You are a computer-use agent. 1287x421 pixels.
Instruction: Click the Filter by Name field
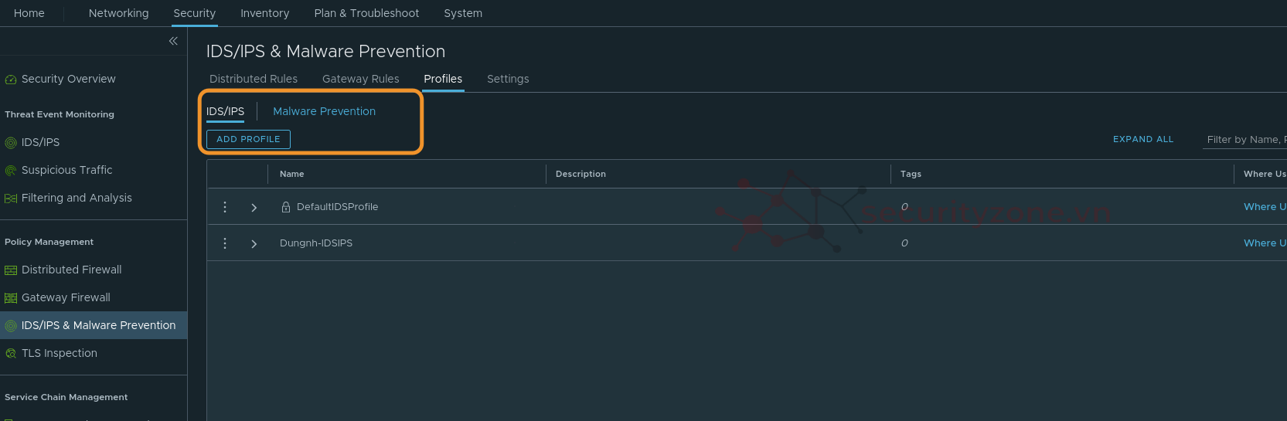(1244, 140)
